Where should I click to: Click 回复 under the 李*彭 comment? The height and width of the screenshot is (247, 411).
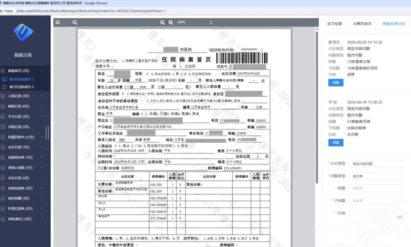[x=336, y=143]
